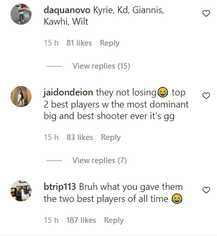Open the jaidondeion username link
Viewport: 217px width, 236px height.
pos(68,92)
